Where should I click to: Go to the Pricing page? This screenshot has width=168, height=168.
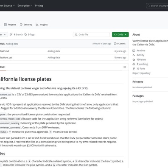[x=39, y=6]
